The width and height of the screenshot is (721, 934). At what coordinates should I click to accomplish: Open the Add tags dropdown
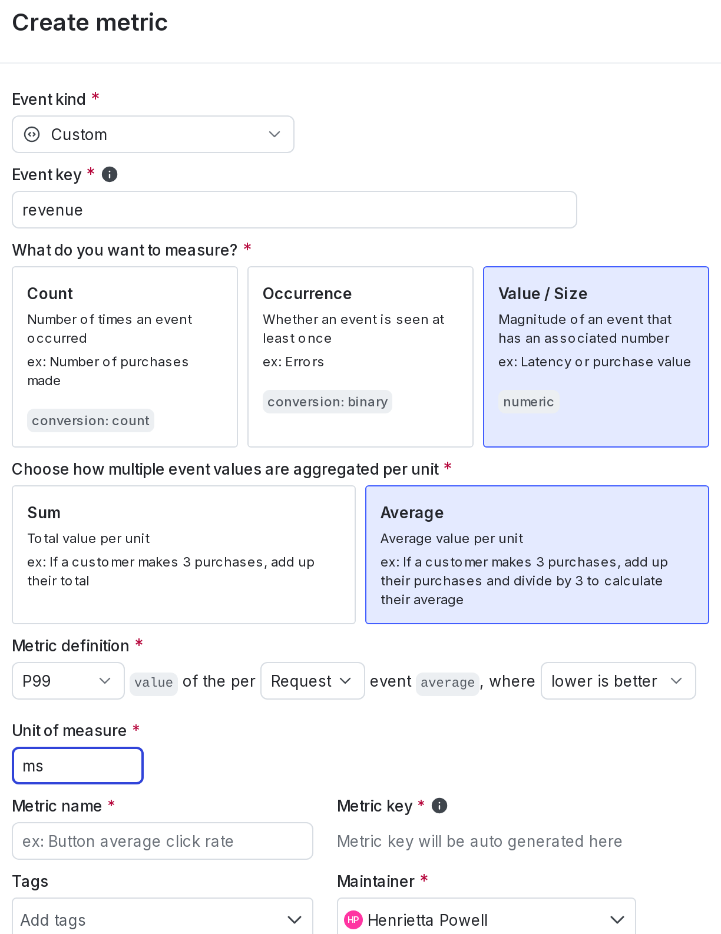[163, 919]
